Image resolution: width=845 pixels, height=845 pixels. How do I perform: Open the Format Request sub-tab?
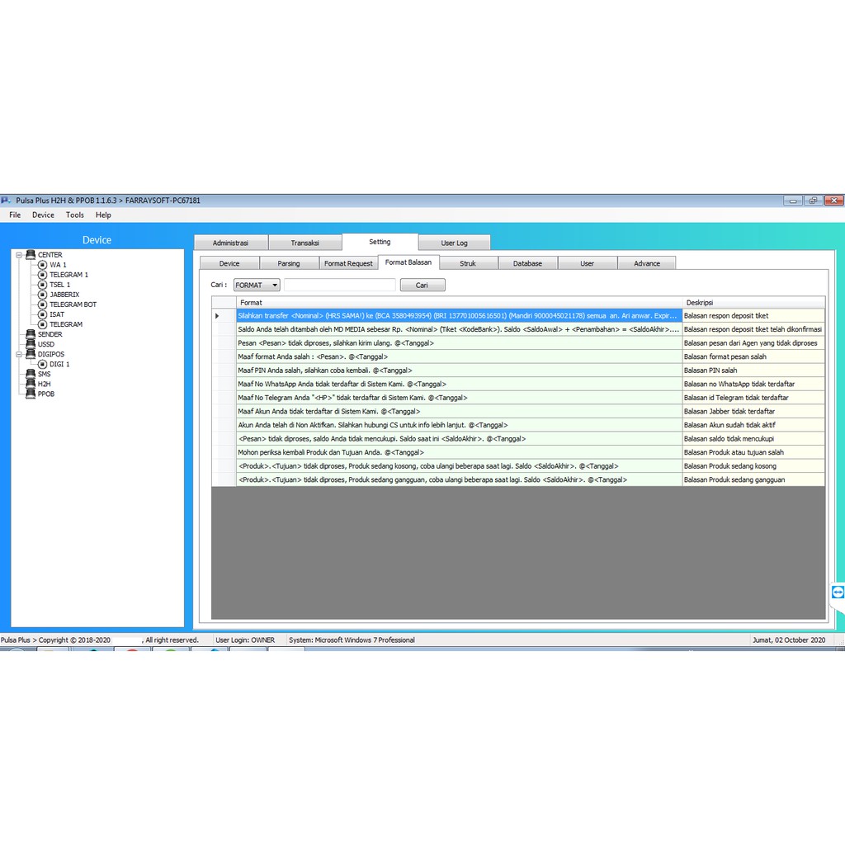coord(349,263)
